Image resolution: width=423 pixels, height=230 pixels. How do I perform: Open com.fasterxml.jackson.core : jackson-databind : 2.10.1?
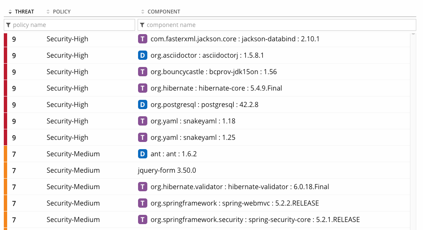tap(235, 39)
